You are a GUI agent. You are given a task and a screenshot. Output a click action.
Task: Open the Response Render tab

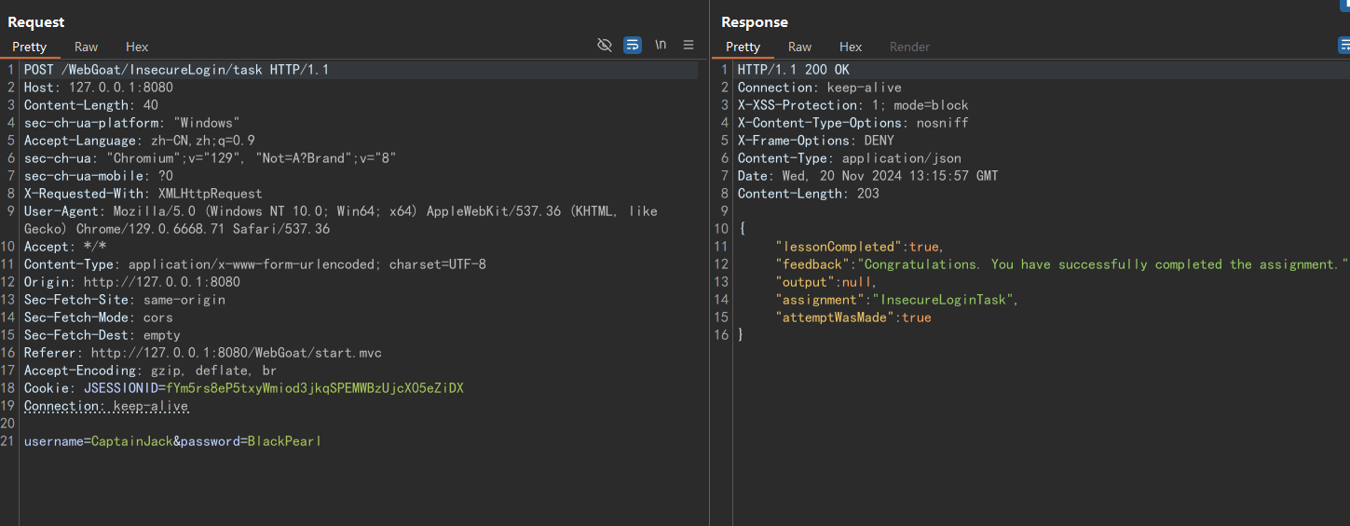tap(909, 47)
